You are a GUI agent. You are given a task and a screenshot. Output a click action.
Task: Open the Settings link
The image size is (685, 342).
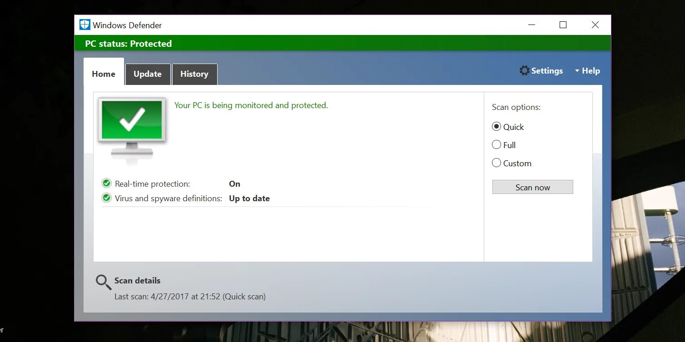[x=547, y=71]
